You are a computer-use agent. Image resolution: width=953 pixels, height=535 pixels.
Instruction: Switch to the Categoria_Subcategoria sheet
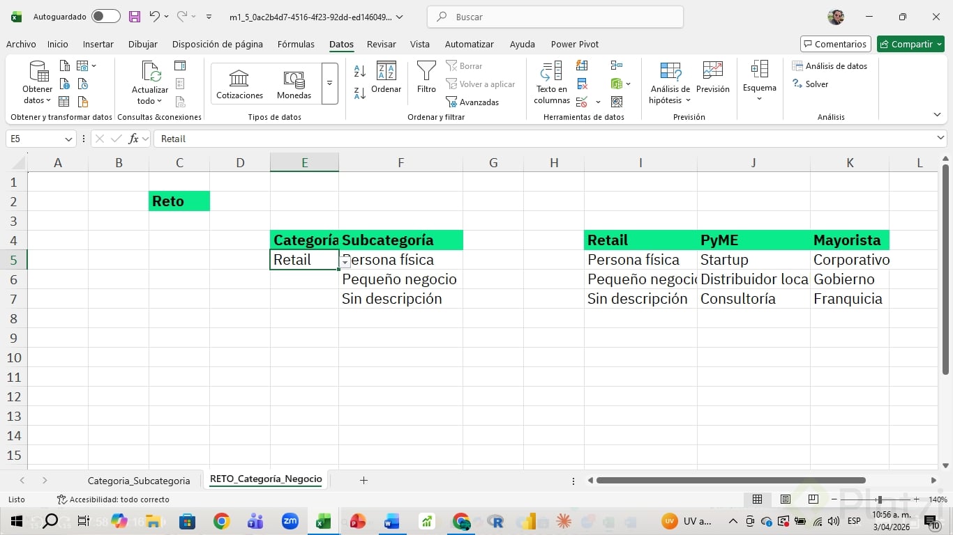click(x=139, y=481)
